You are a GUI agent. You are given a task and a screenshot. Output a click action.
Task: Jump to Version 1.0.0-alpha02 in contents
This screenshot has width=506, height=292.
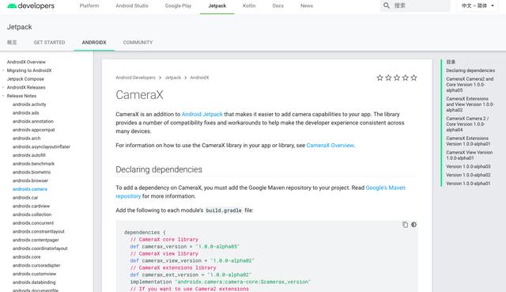coord(468,175)
